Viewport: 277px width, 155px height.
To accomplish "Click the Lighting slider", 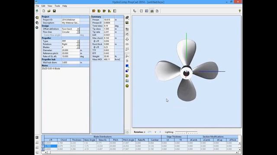I will [187, 132].
